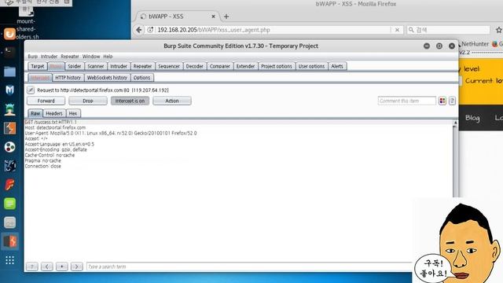
Task: Open the Help menu
Action: 108,57
